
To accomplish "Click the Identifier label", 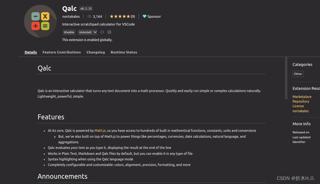I will (x=299, y=142).
